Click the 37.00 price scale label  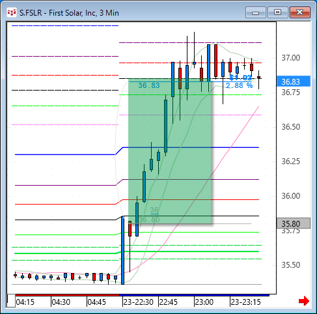291,58
